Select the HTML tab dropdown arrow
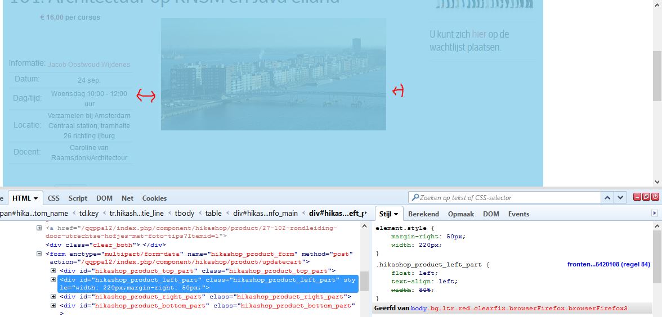The image size is (662, 317). [36, 198]
